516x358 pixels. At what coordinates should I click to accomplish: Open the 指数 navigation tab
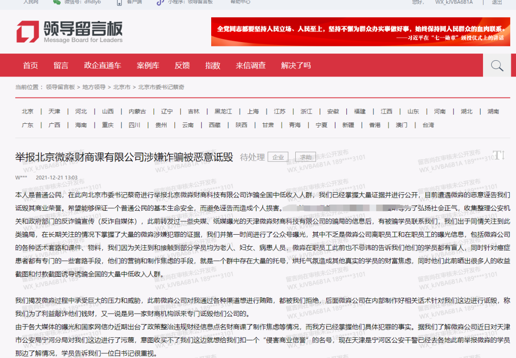(x=213, y=65)
